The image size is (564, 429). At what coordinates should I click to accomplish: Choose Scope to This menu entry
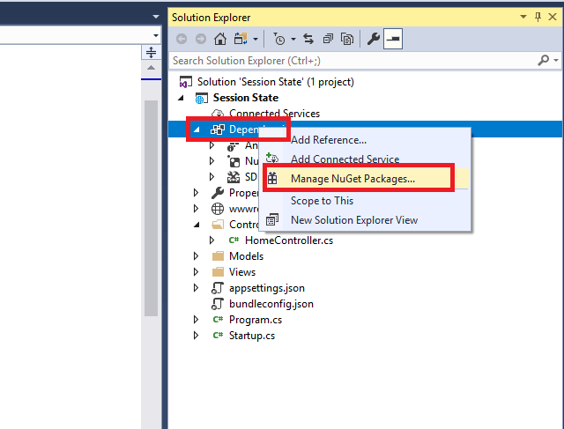[365, 201]
